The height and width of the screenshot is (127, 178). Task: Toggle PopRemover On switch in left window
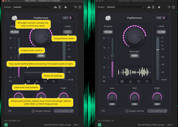coord(67,18)
